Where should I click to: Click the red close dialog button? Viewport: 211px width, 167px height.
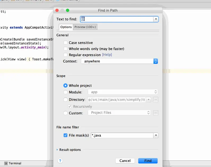click(57, 10)
